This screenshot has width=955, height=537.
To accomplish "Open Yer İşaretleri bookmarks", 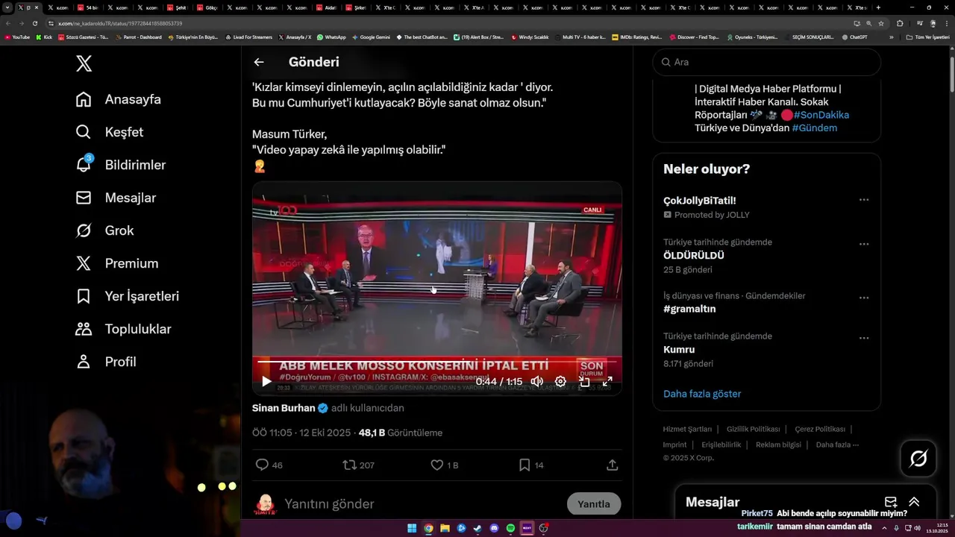I will click(128, 296).
